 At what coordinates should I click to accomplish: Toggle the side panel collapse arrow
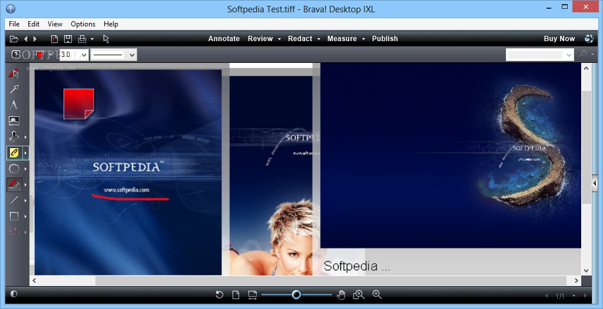point(595,183)
